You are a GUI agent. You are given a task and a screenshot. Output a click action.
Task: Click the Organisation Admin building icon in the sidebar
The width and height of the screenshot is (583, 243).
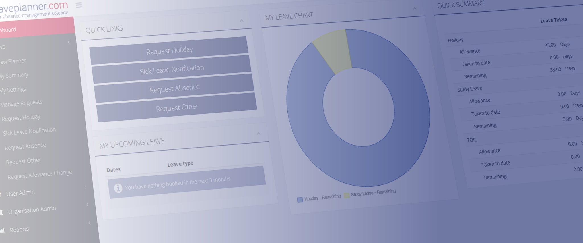click(x=1, y=212)
